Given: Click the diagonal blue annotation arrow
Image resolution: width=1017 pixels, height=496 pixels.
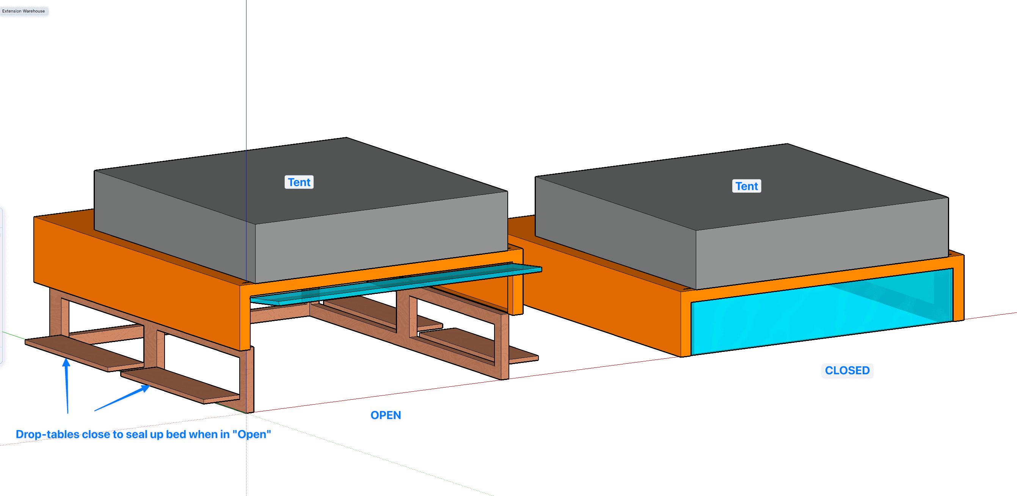Looking at the screenshot, I should [122, 398].
